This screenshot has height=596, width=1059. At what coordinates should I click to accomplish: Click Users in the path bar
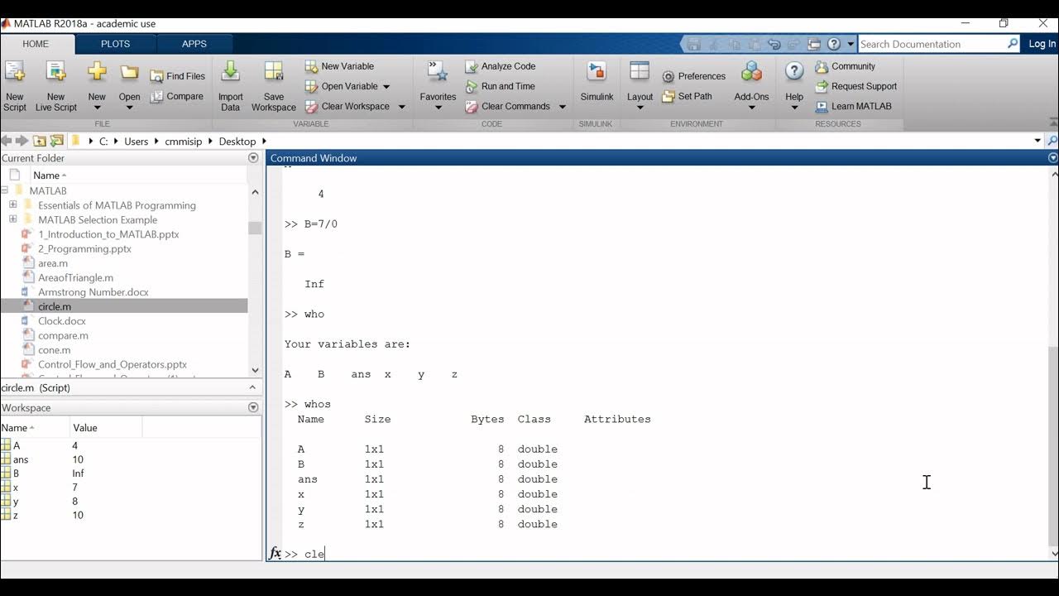pos(136,142)
